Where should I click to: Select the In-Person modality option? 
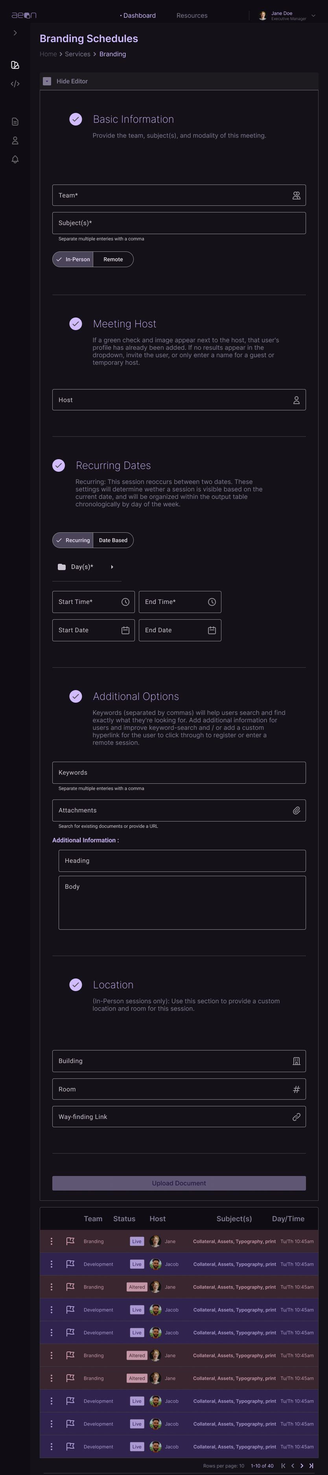coord(73,259)
